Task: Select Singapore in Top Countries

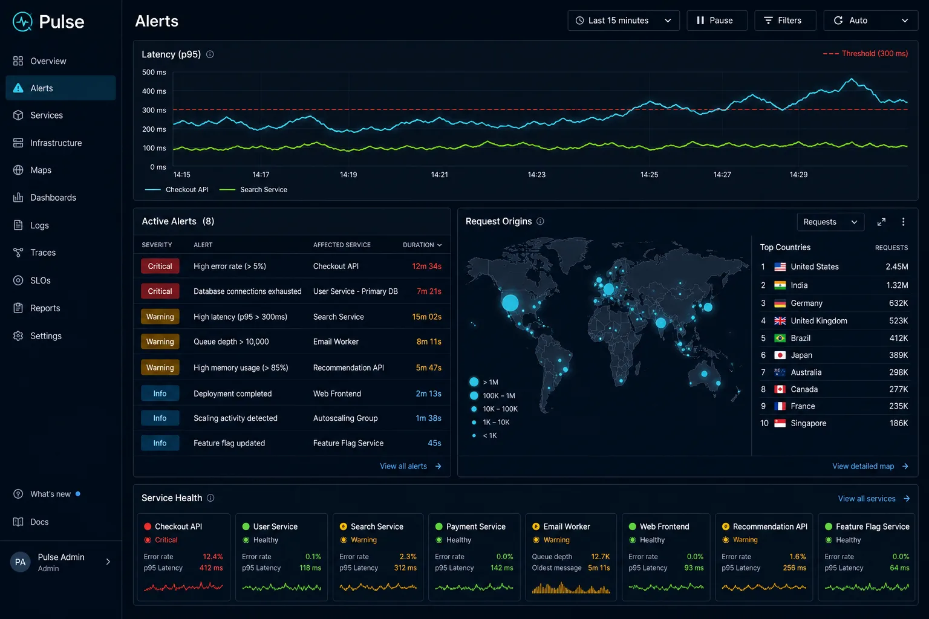Action: point(834,424)
